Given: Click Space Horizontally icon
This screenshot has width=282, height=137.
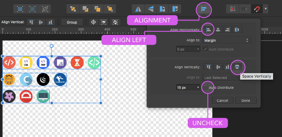Looking at the screenshot, I should point(236,30).
